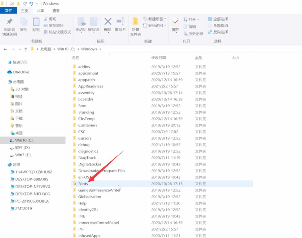Viewport: 302px width, 238px height.
Task: Sort by the Name (名称) column header
Action: click(75, 58)
